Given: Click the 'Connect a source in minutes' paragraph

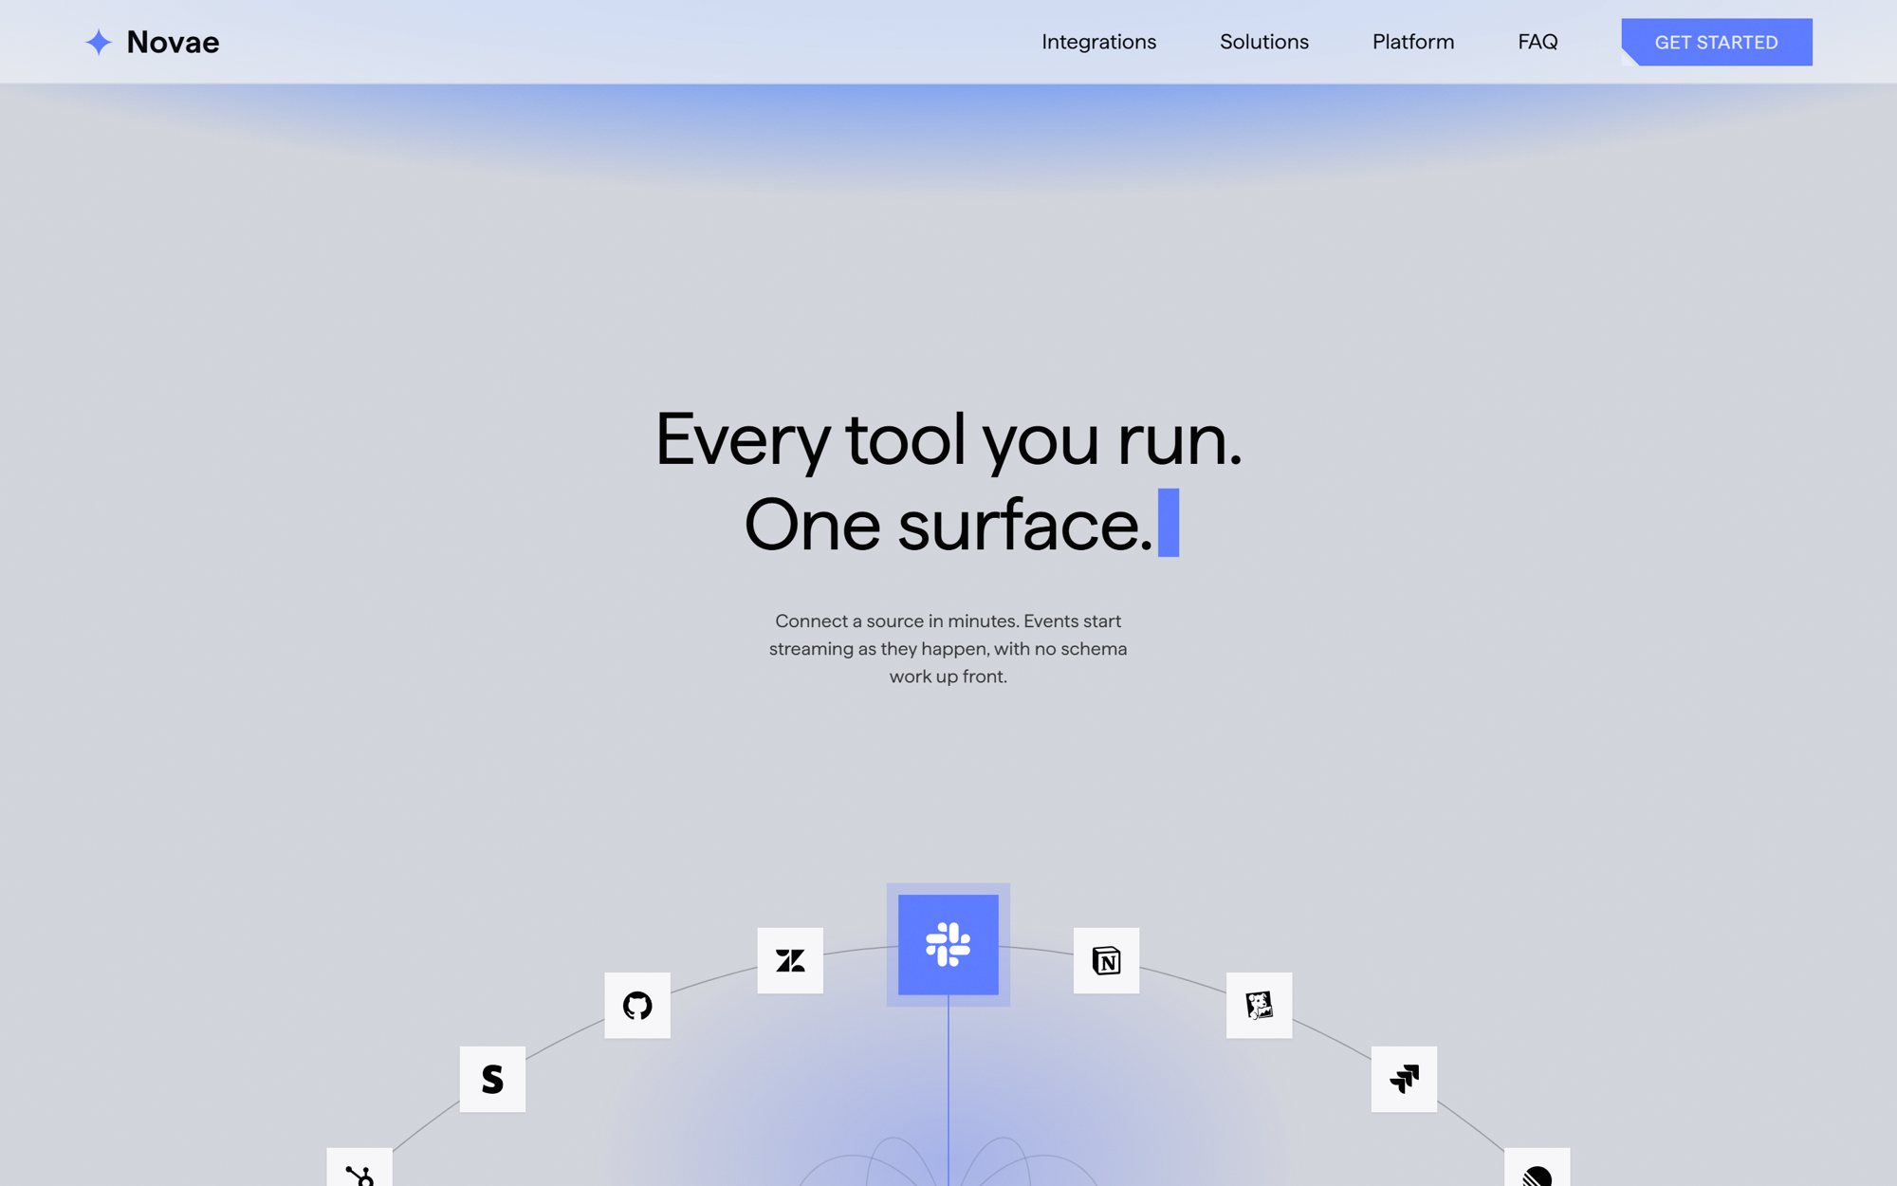Looking at the screenshot, I should click(948, 648).
